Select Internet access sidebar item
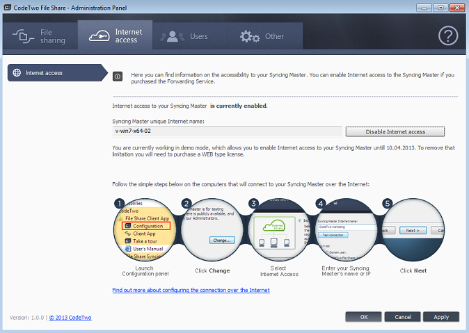 58,72
